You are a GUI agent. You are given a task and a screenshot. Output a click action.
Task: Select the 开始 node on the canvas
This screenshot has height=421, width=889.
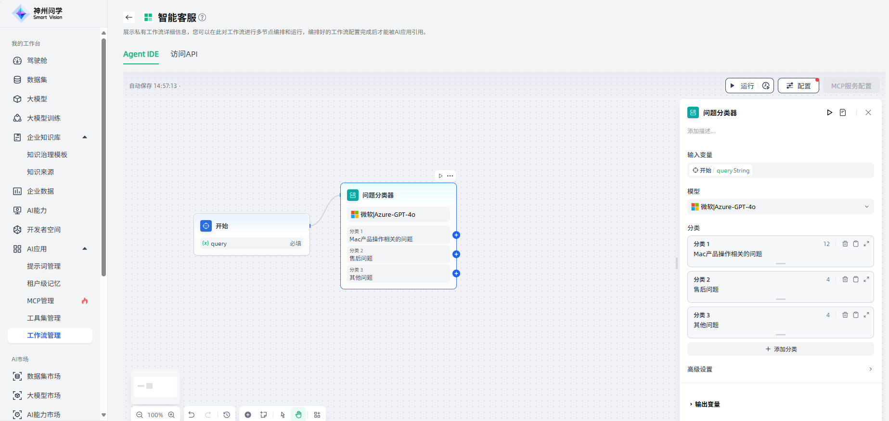point(252,234)
